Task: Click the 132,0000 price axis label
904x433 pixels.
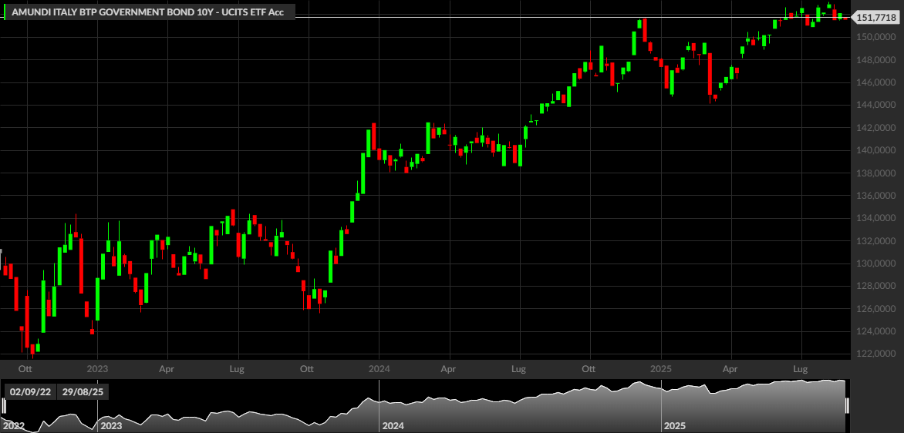Action: point(875,241)
